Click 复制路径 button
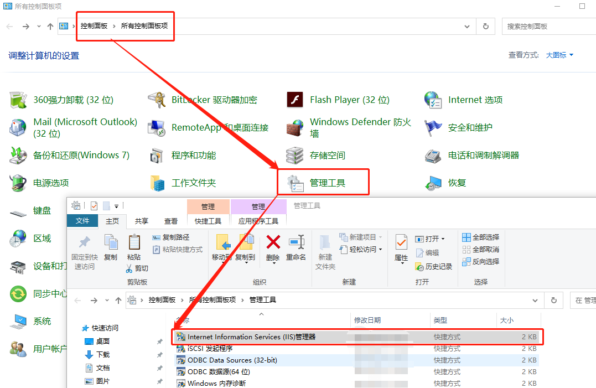This screenshot has height=388, width=596. click(170, 237)
